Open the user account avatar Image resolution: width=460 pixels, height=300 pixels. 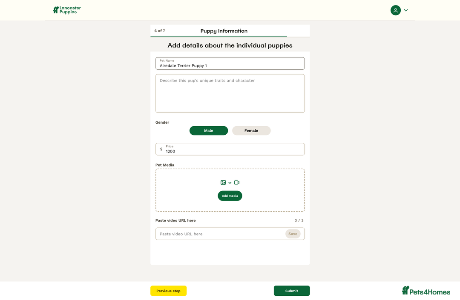point(395,10)
